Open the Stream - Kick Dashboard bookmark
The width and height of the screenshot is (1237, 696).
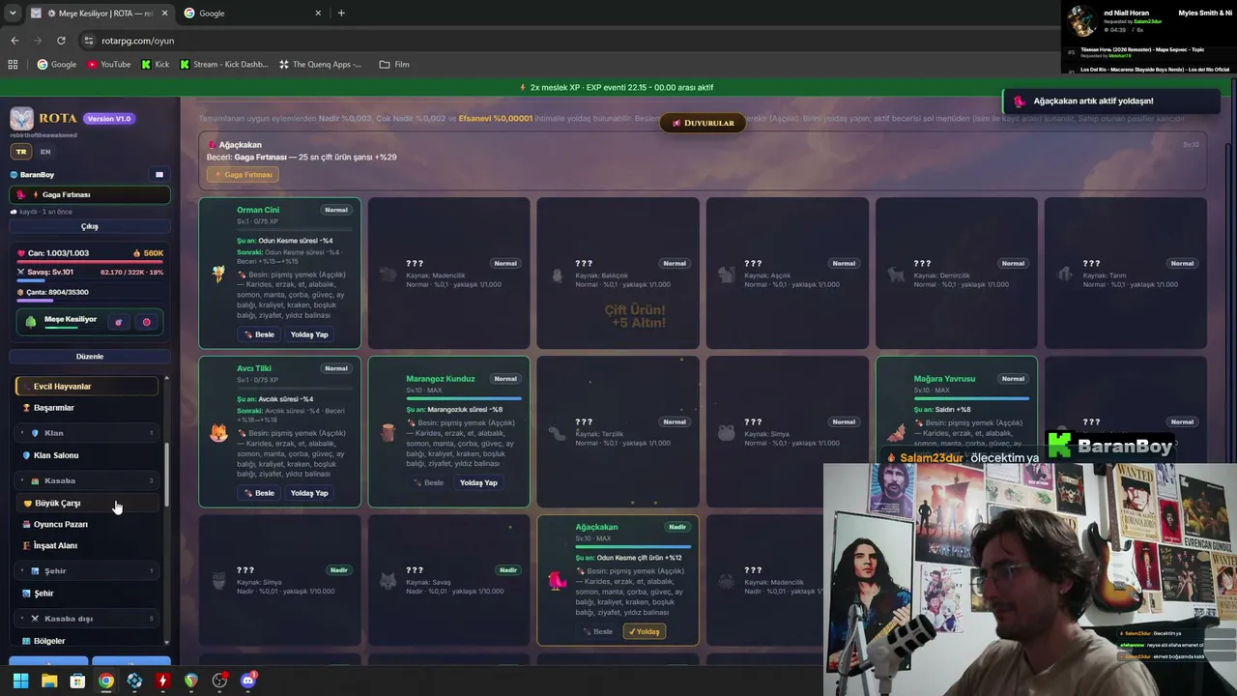224,65
